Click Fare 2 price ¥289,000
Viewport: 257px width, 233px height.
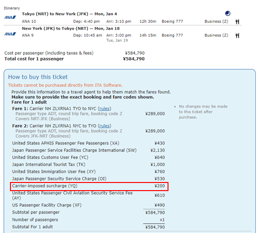point(155,131)
